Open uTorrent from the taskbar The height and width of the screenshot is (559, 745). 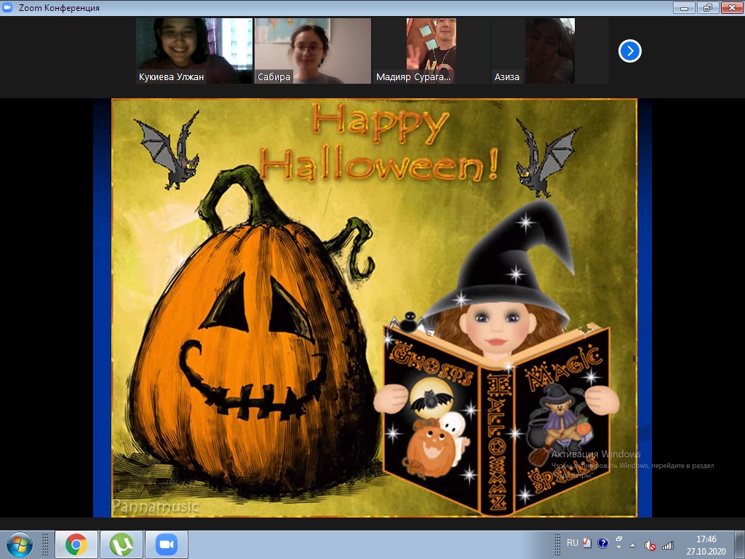click(x=121, y=544)
